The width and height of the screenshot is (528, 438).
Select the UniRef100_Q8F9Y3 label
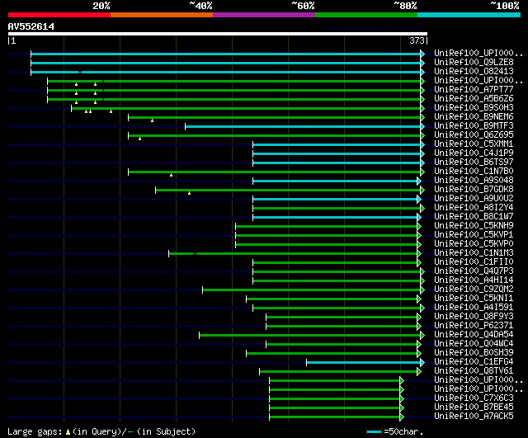coord(474,317)
